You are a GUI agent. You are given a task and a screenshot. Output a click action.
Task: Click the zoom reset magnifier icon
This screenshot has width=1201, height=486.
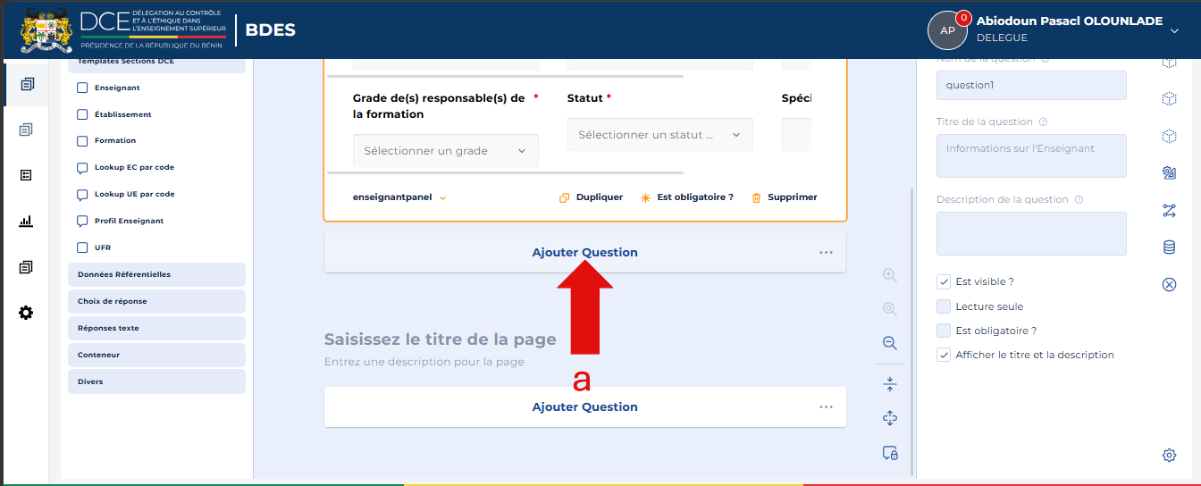click(889, 309)
